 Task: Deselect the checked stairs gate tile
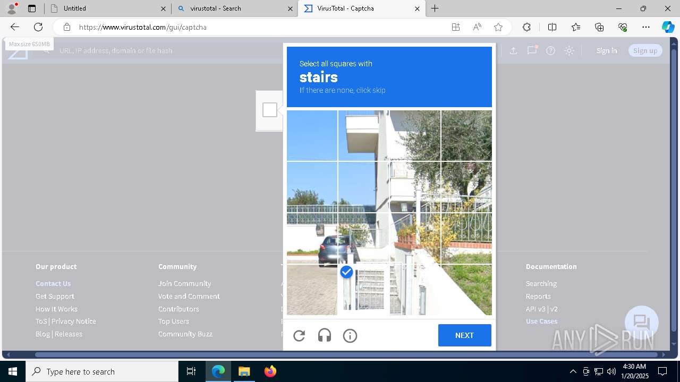363,290
